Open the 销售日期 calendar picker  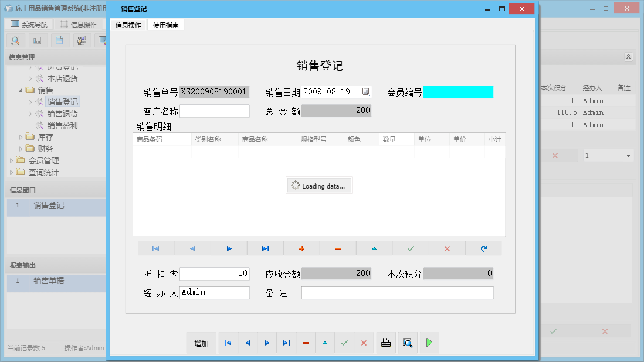tap(367, 92)
